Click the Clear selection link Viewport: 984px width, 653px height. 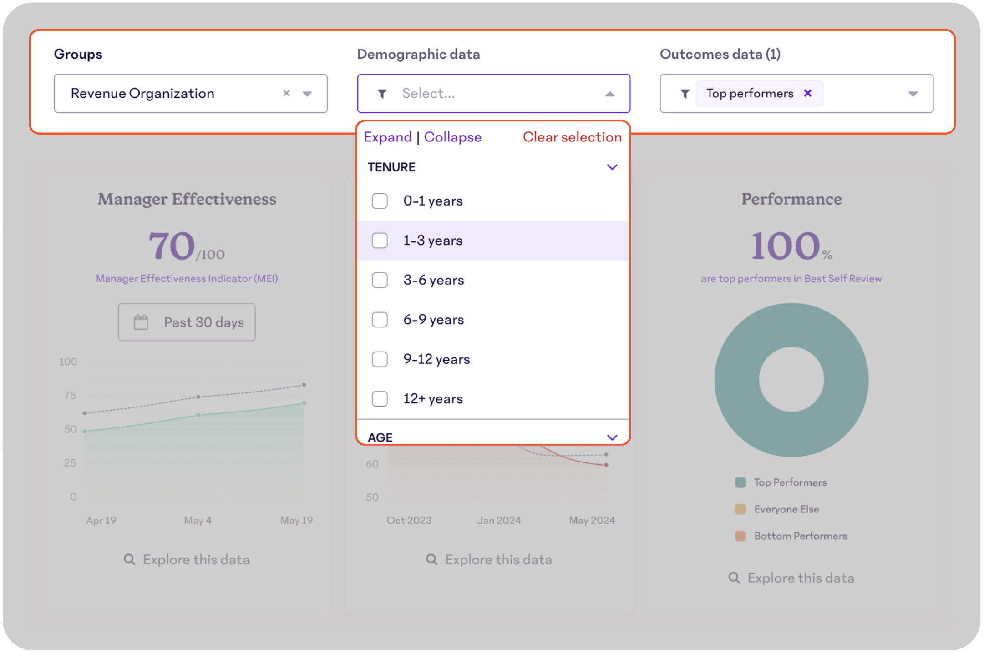pos(572,137)
